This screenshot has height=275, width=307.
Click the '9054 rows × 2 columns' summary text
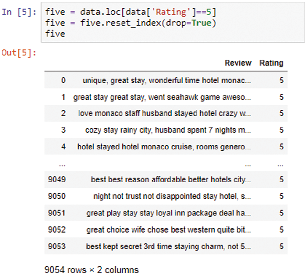(x=91, y=269)
